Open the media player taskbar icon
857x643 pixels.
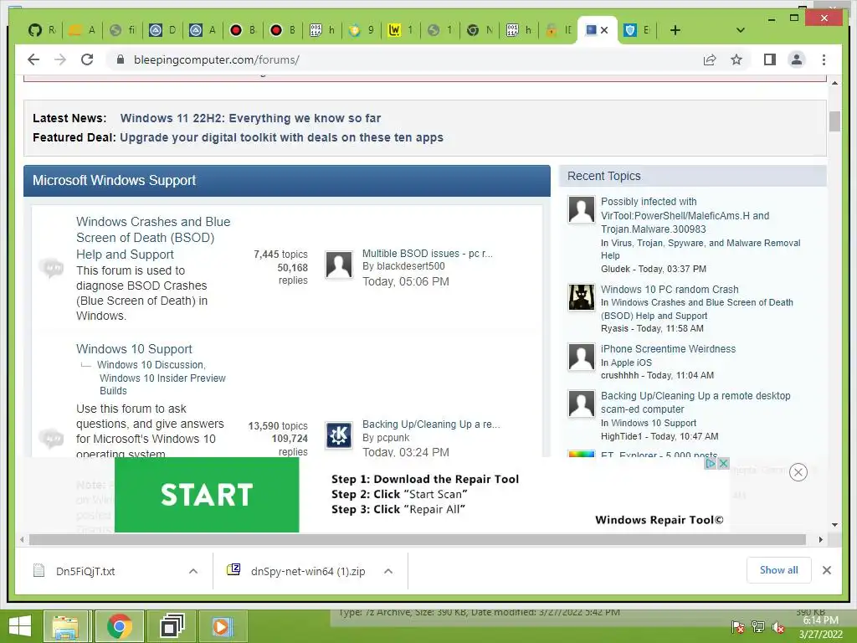(x=221, y=626)
